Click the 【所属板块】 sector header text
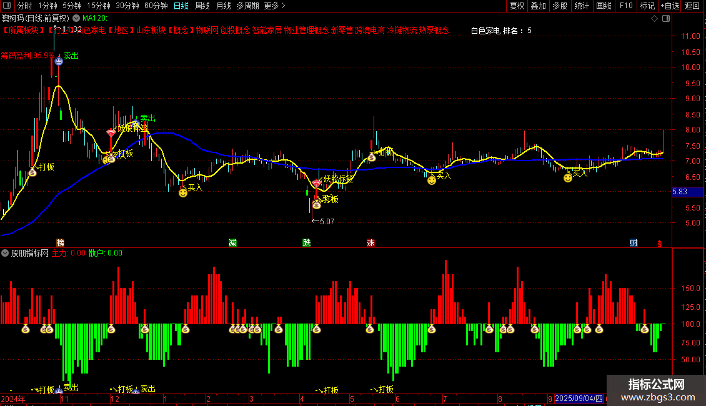 click(x=23, y=30)
